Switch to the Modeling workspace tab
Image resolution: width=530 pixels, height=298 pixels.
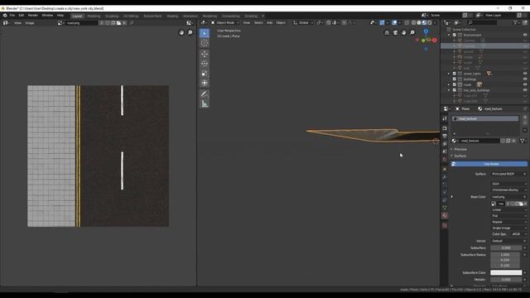click(94, 16)
